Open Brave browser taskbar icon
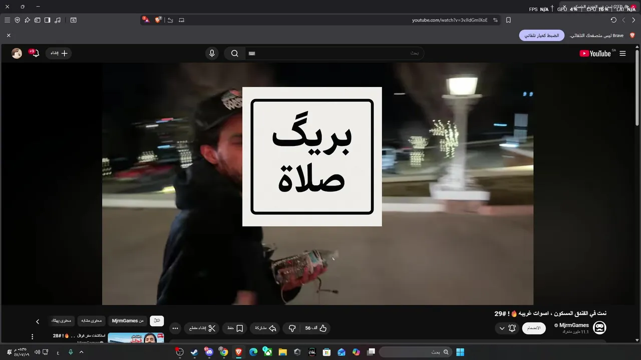 (x=238, y=352)
